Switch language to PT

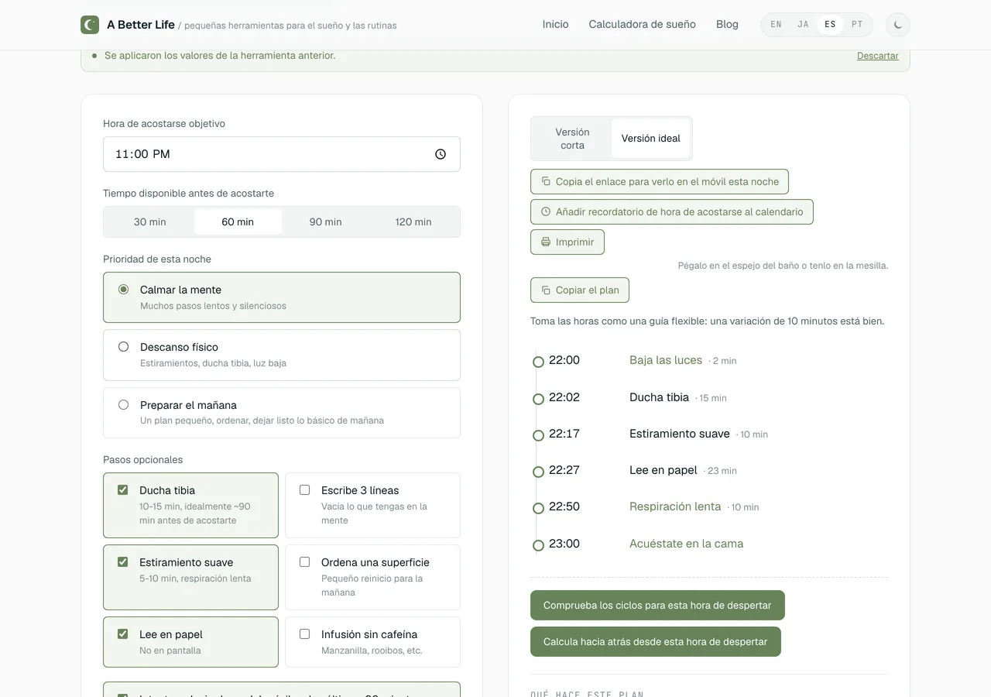[x=857, y=25]
